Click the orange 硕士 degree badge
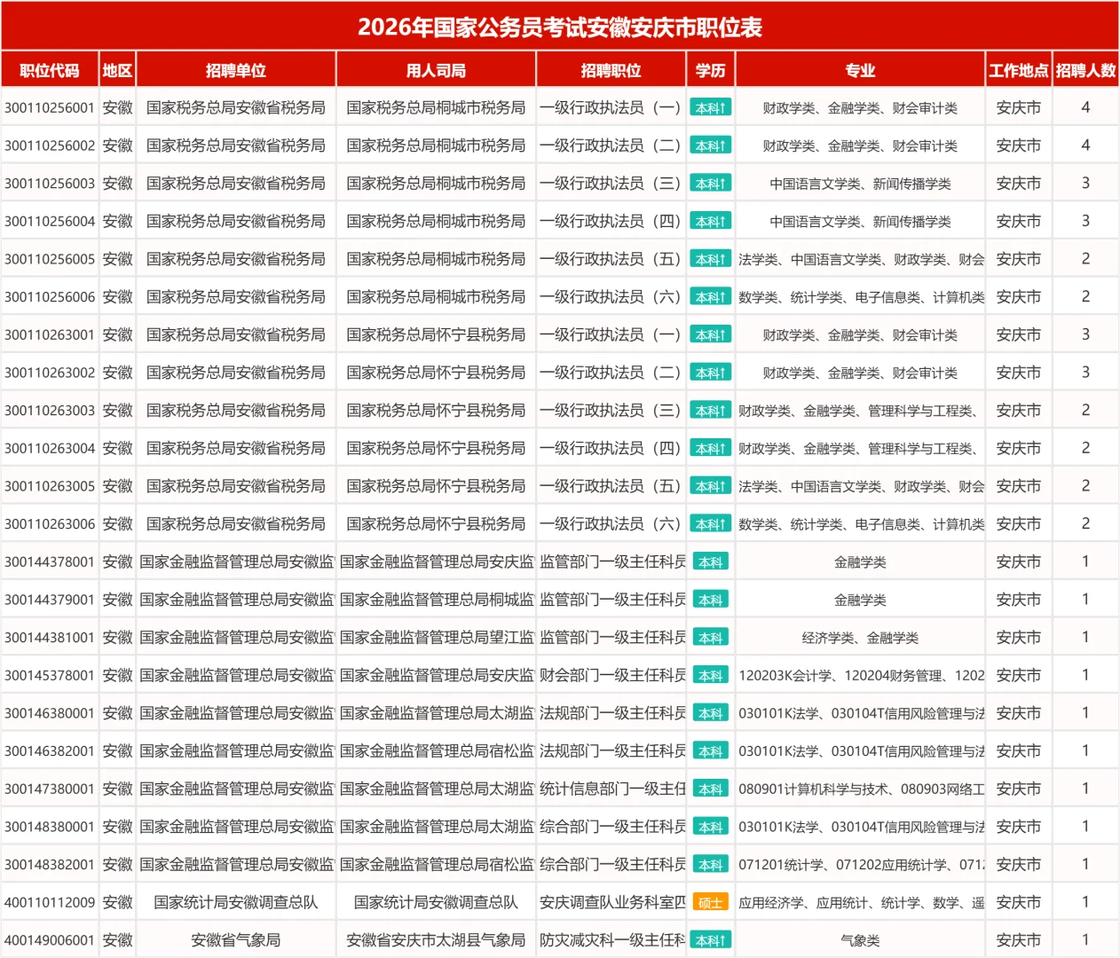This screenshot has height=958, width=1120. pos(710,903)
